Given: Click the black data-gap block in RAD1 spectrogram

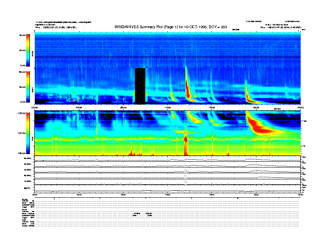Looking at the screenshot, I should point(140,86).
